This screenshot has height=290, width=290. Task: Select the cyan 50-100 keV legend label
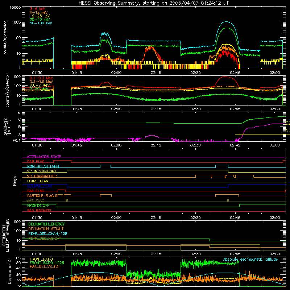pyautogui.click(x=41, y=23)
